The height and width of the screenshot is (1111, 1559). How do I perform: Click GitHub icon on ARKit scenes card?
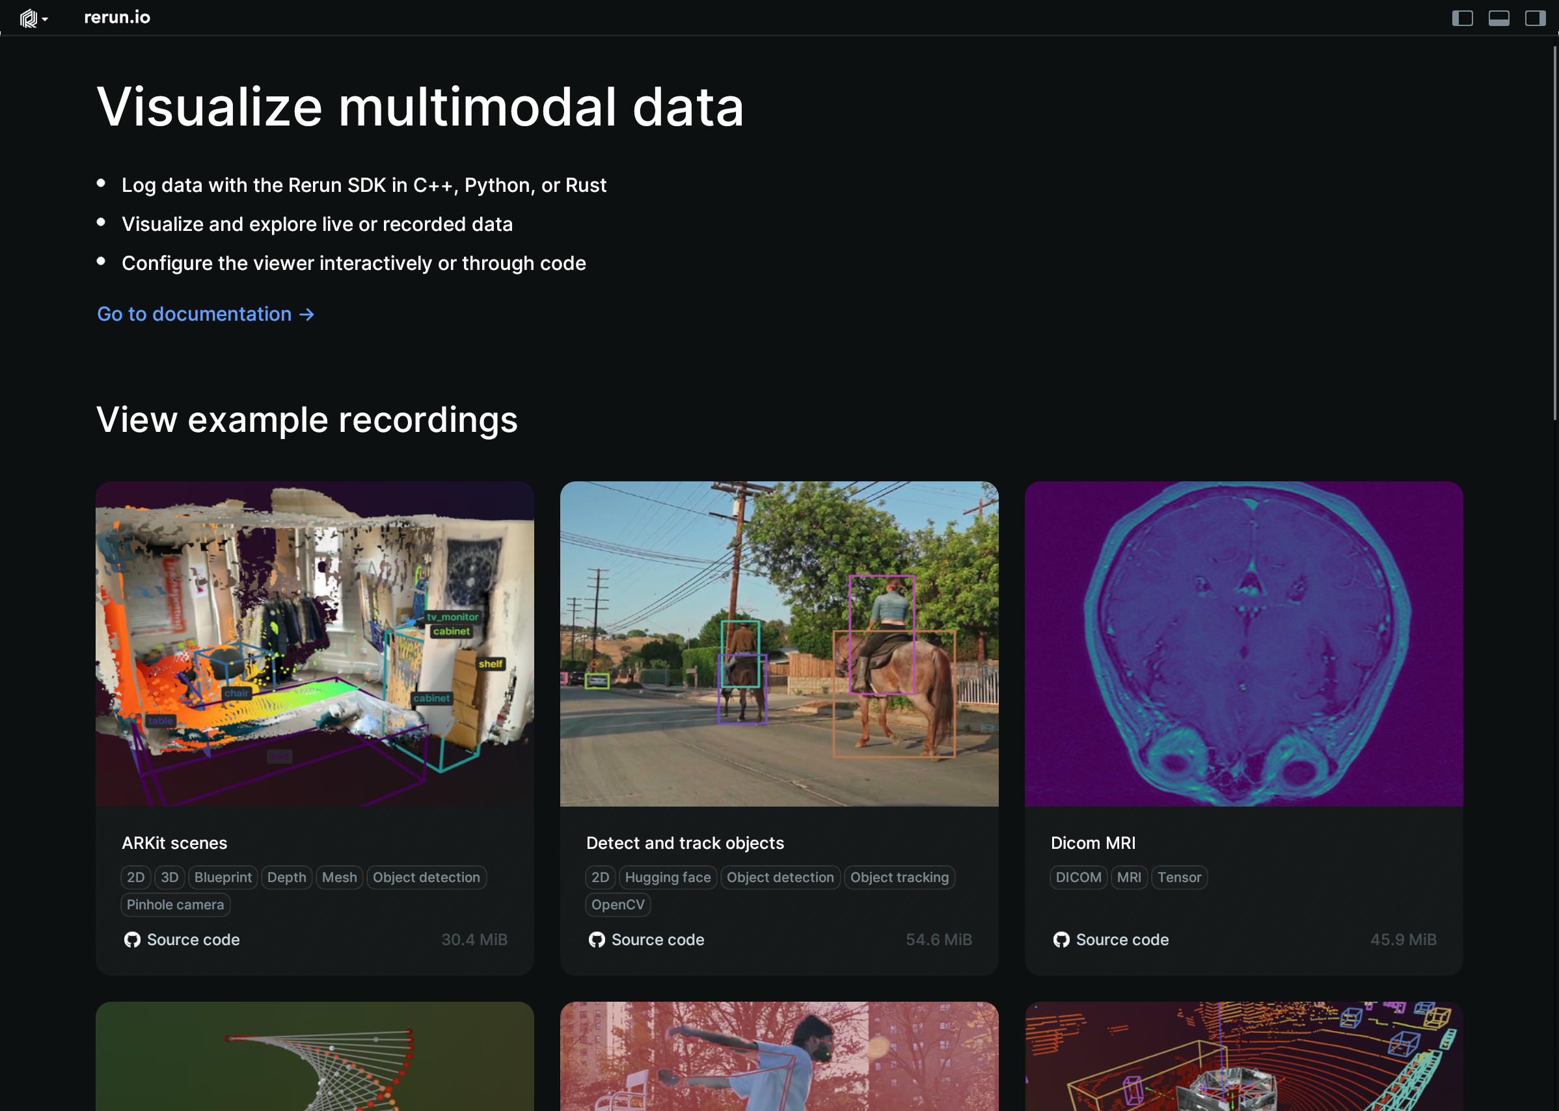click(132, 939)
